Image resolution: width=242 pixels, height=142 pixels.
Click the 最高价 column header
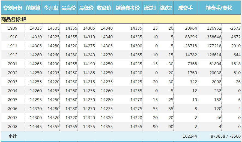point(68,8)
